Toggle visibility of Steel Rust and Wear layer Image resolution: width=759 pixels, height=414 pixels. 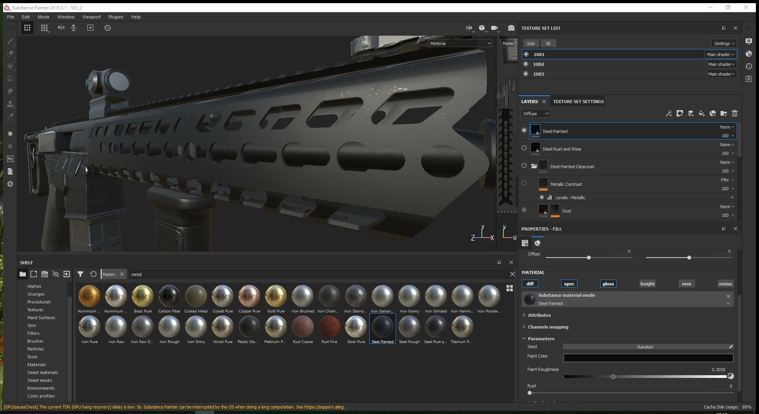524,148
